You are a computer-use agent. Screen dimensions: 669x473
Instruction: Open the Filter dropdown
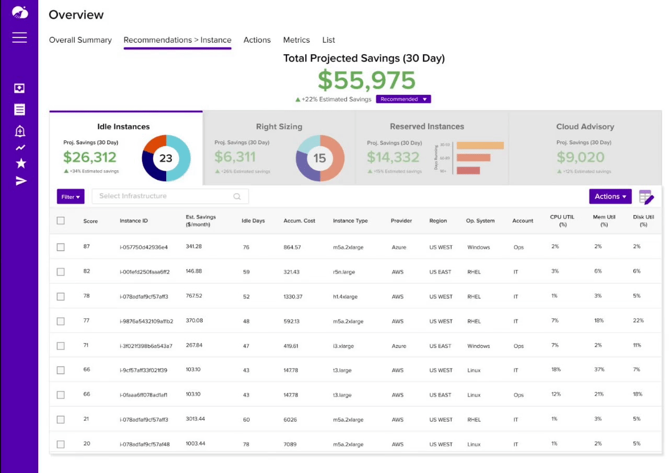coord(71,197)
